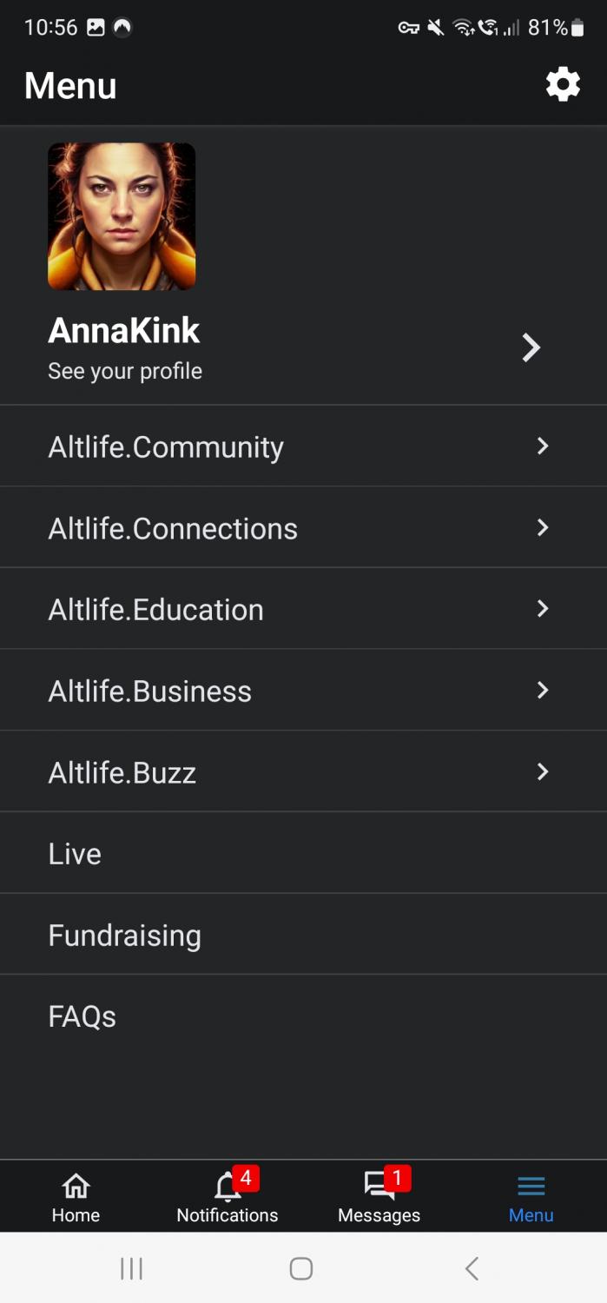Click the large arrow beside AnnaKink profile
The height and width of the screenshot is (1303, 607).
pos(531,347)
